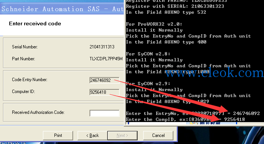Screen dimensions: 264x144
Task: Click the Enter received code heading
Action: coord(35,23)
